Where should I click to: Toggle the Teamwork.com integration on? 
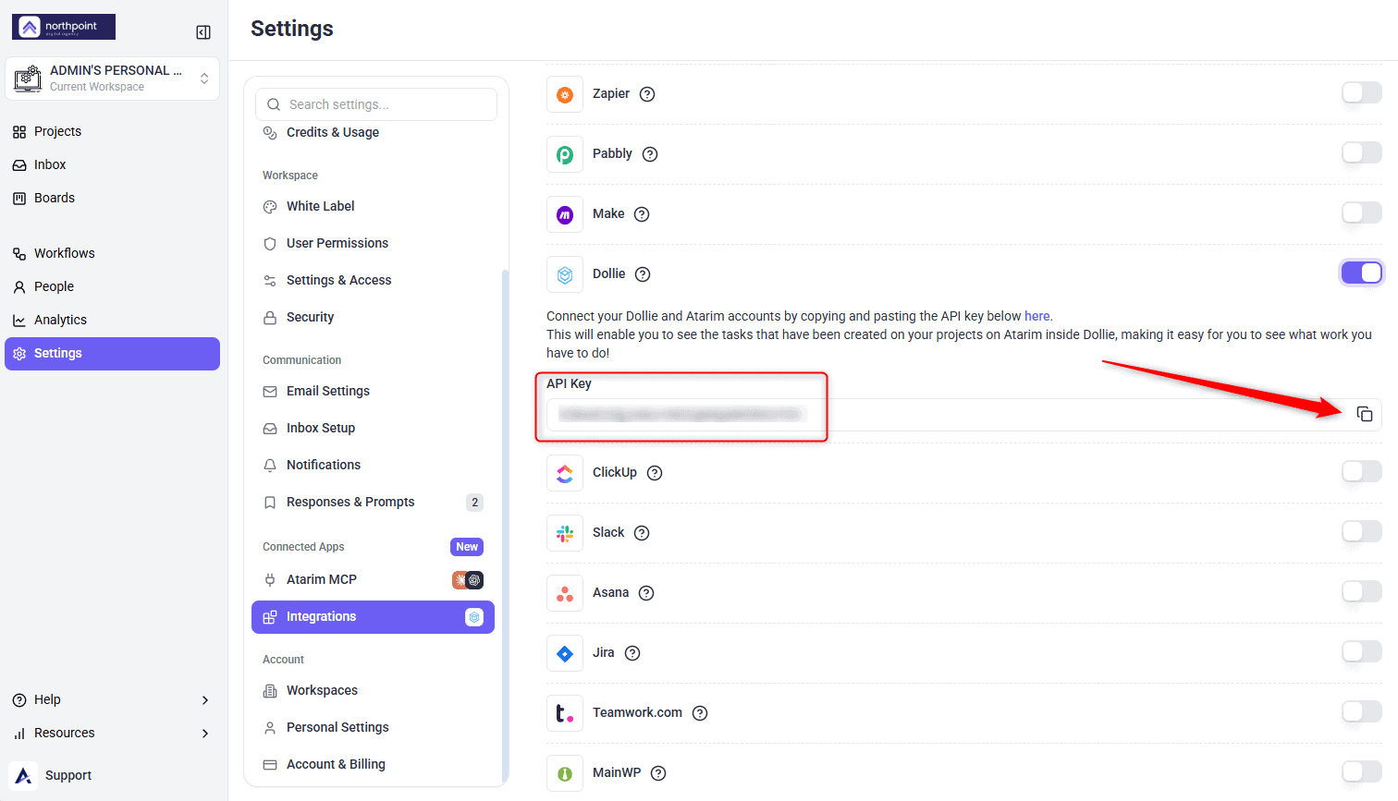coord(1362,711)
